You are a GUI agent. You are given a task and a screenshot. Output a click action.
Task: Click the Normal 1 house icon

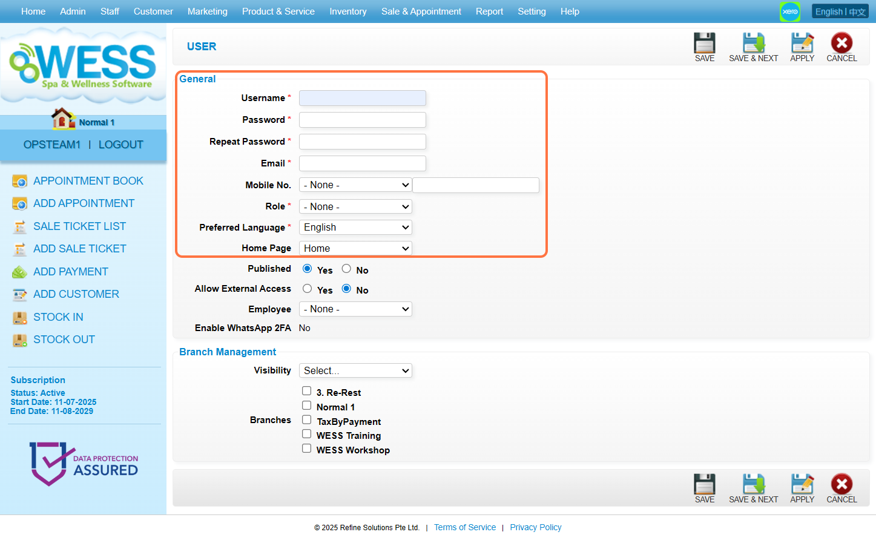tap(62, 119)
